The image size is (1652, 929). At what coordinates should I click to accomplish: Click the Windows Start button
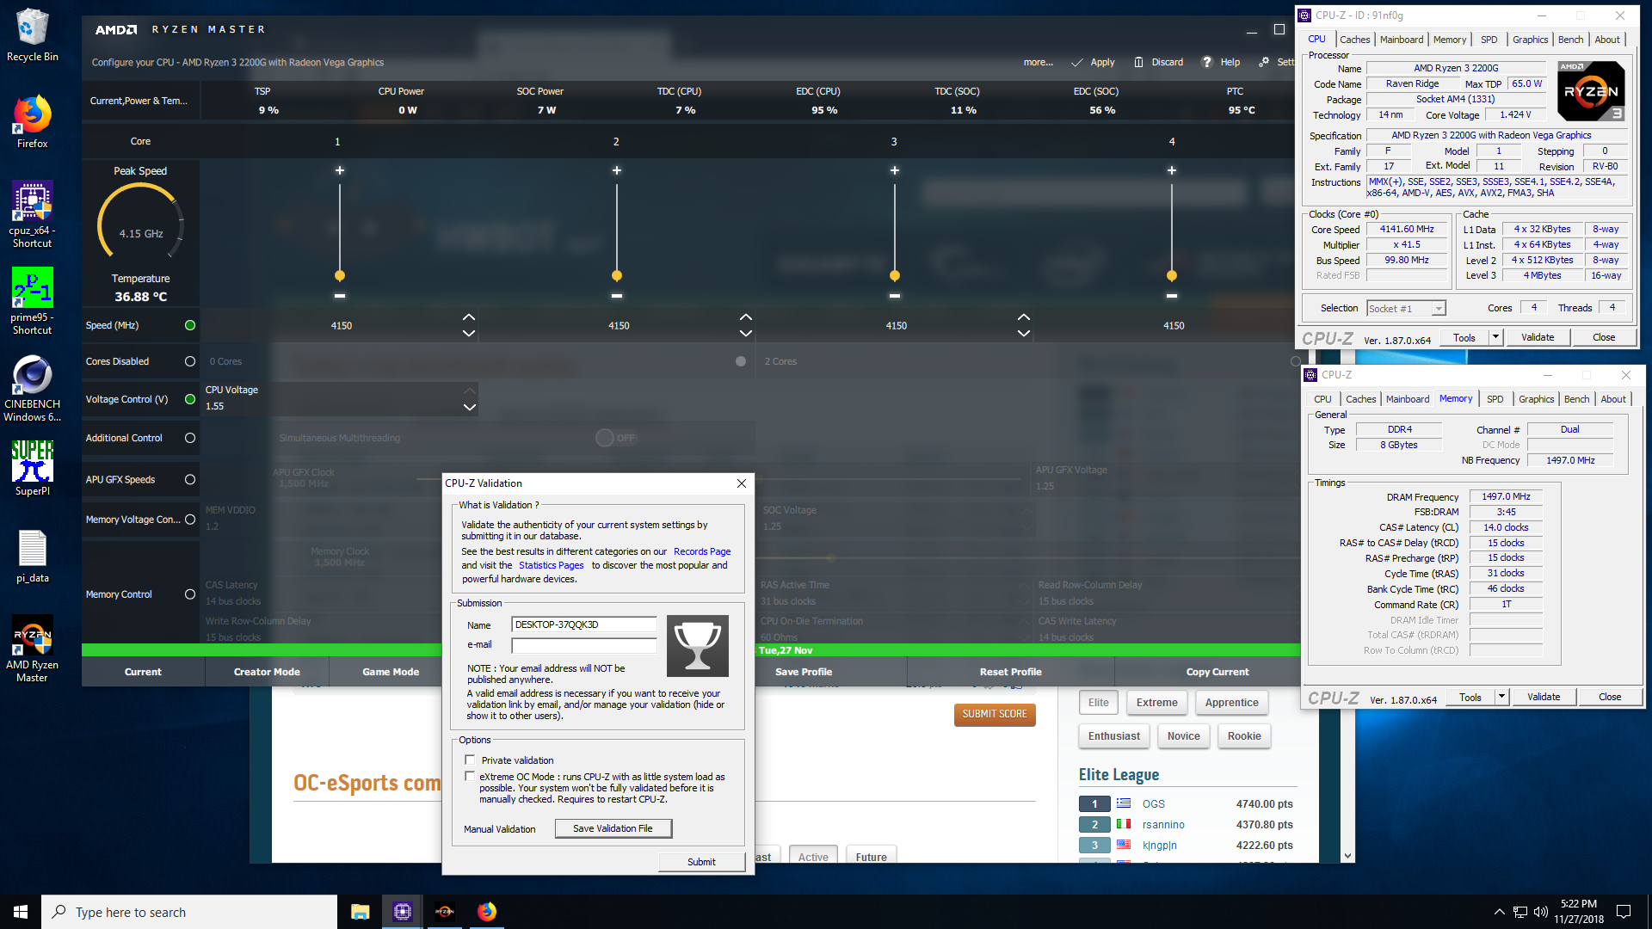(21, 912)
